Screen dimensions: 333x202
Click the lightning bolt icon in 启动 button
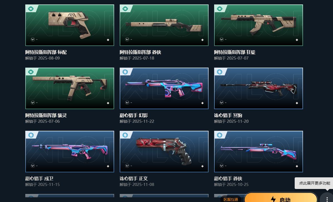273,199
